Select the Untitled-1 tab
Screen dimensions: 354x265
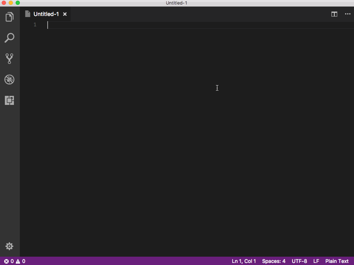[x=47, y=14]
